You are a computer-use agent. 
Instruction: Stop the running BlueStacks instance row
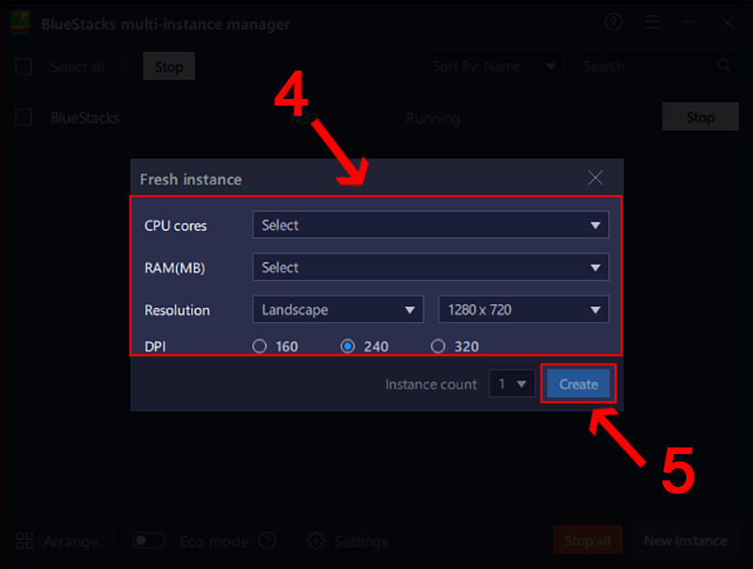700,117
